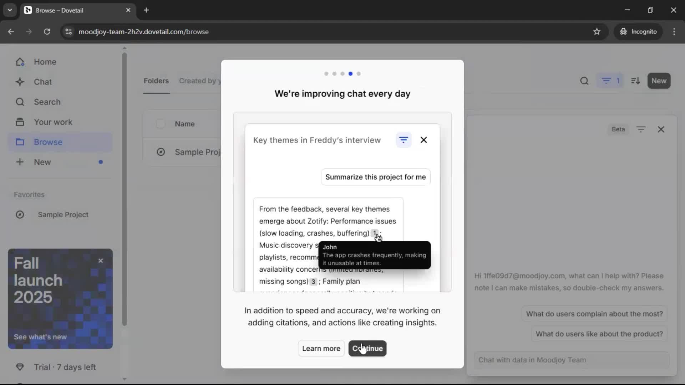Expand the browser tab search dropdown

pos(10,10)
